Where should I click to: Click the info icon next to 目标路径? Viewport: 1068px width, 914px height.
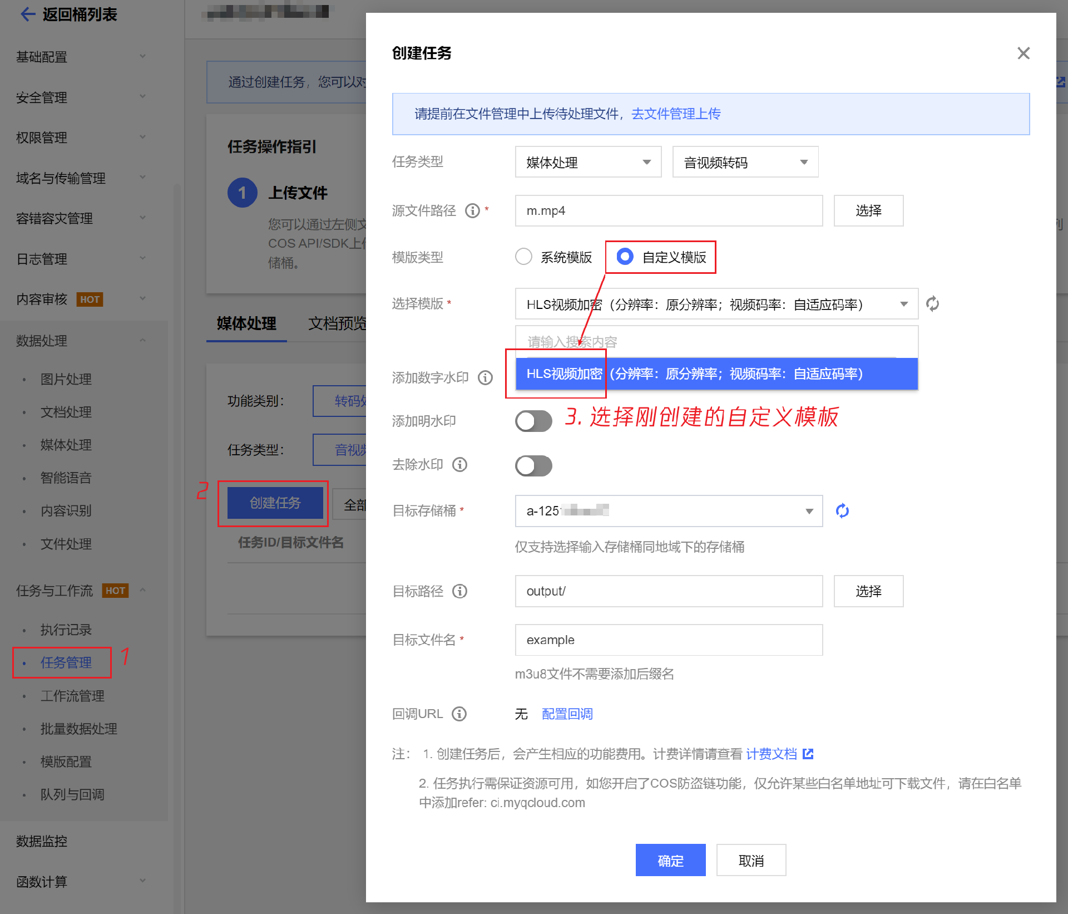pos(459,591)
